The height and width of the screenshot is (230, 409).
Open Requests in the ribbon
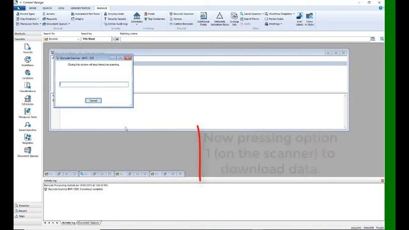pos(50,19)
